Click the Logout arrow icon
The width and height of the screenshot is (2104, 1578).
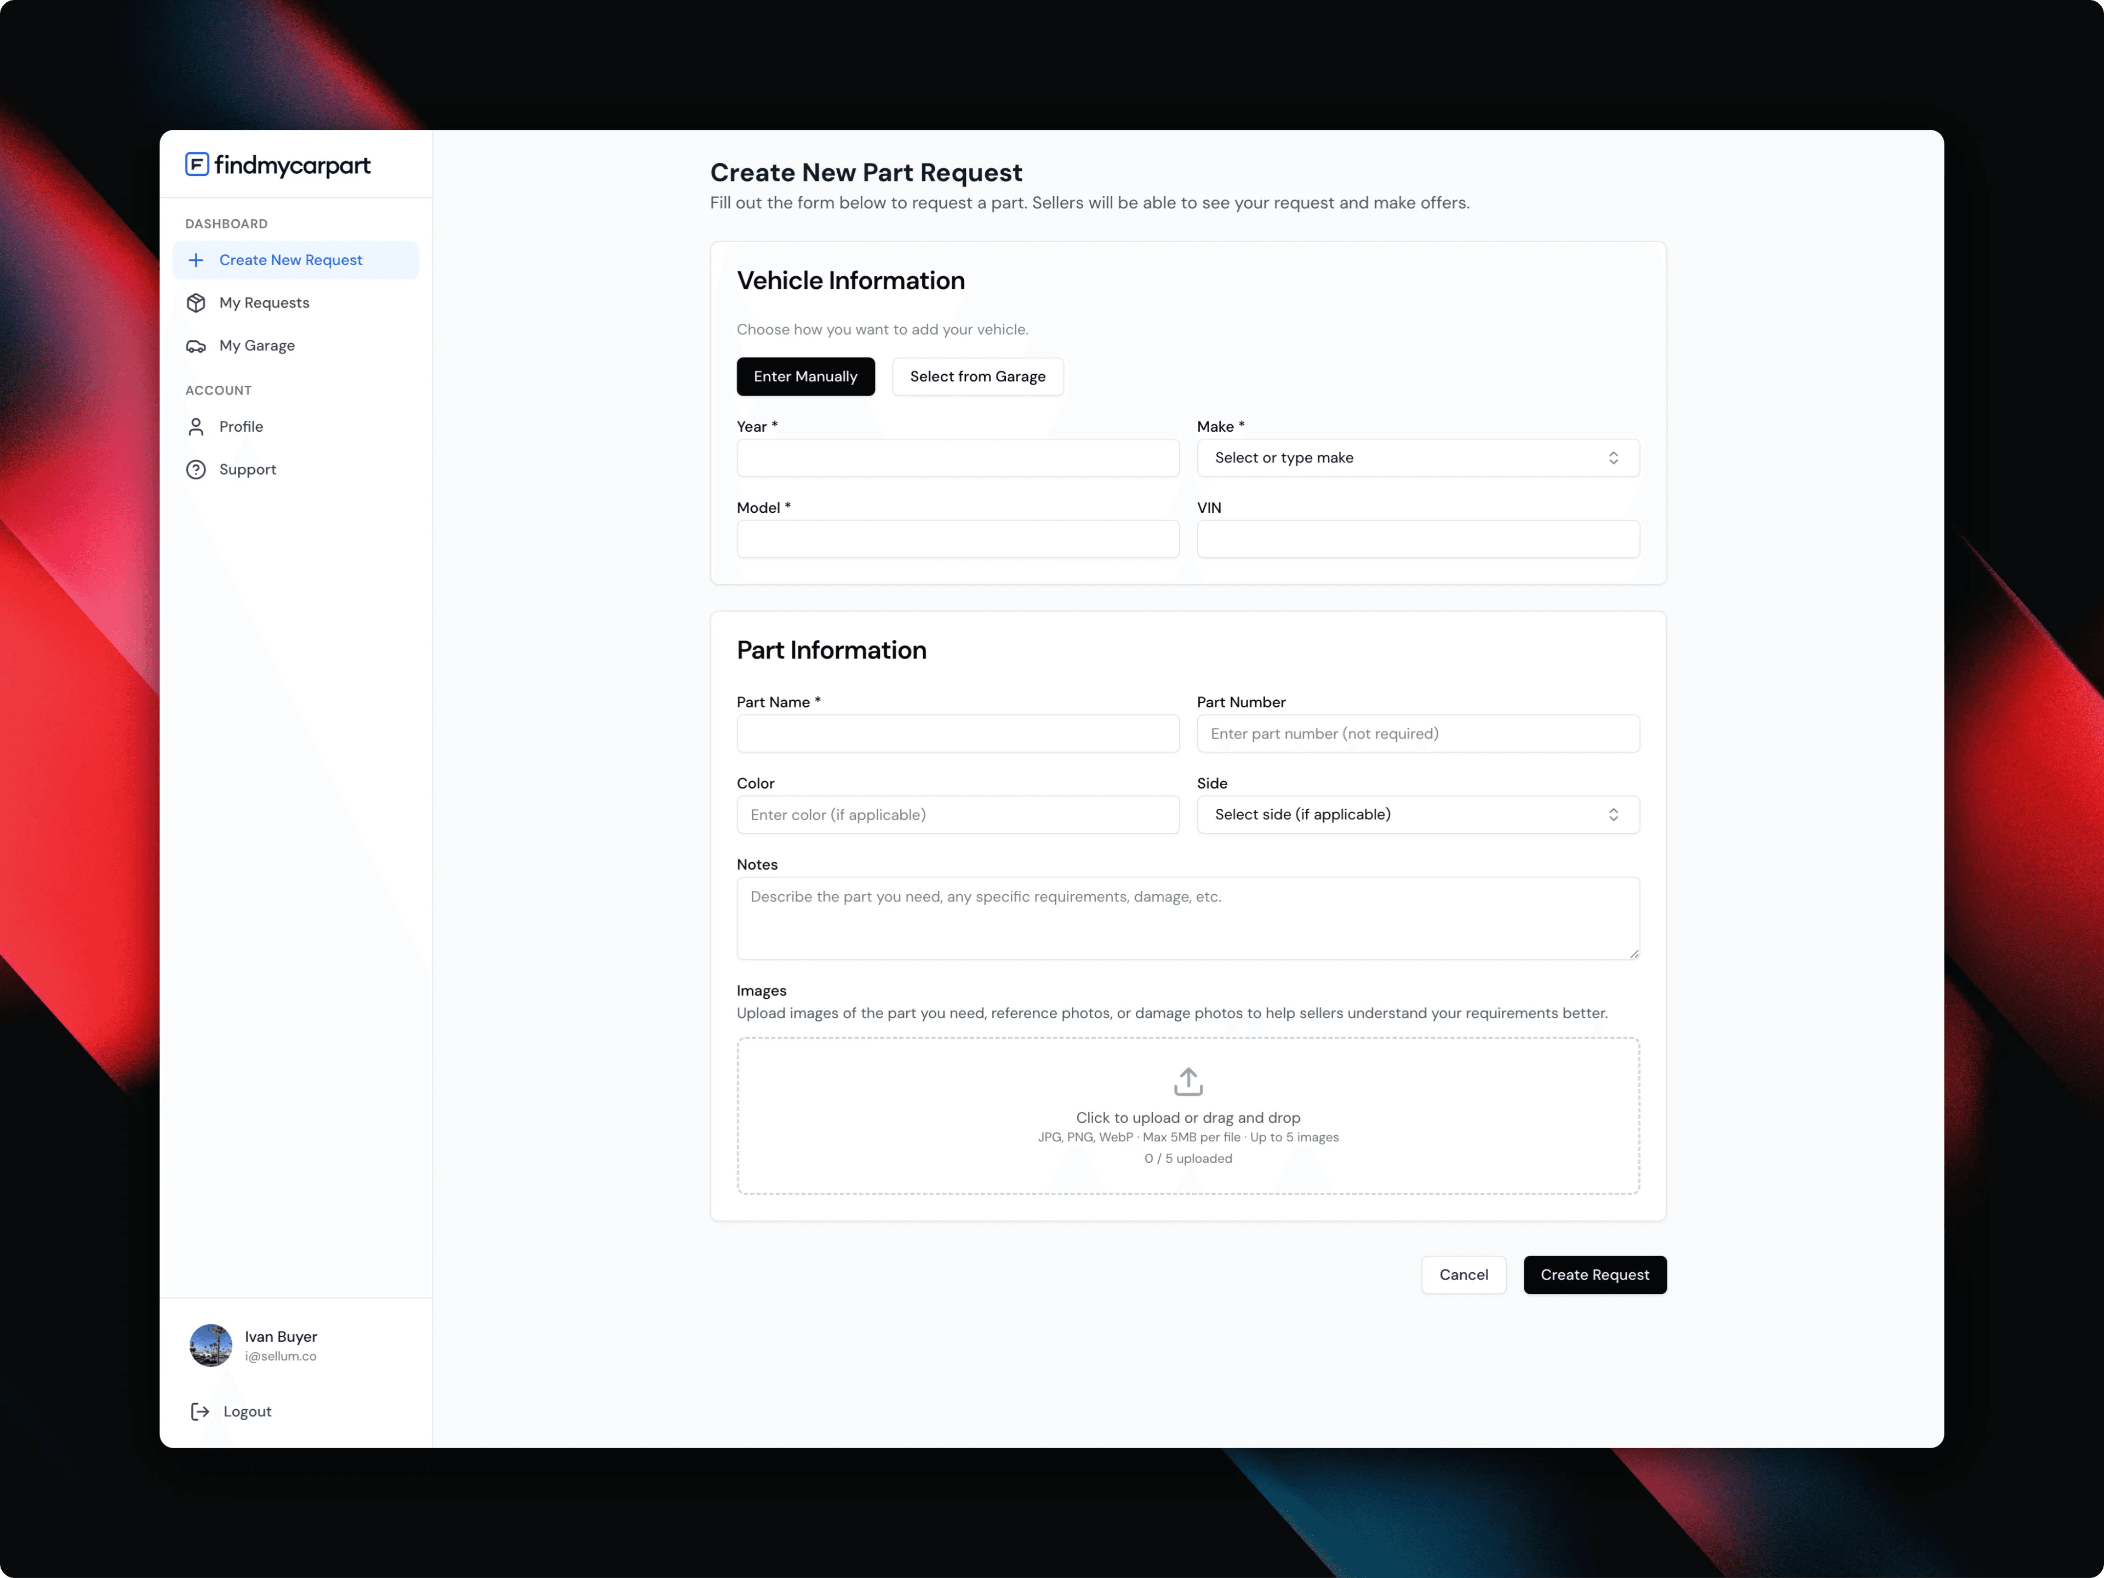[199, 1411]
